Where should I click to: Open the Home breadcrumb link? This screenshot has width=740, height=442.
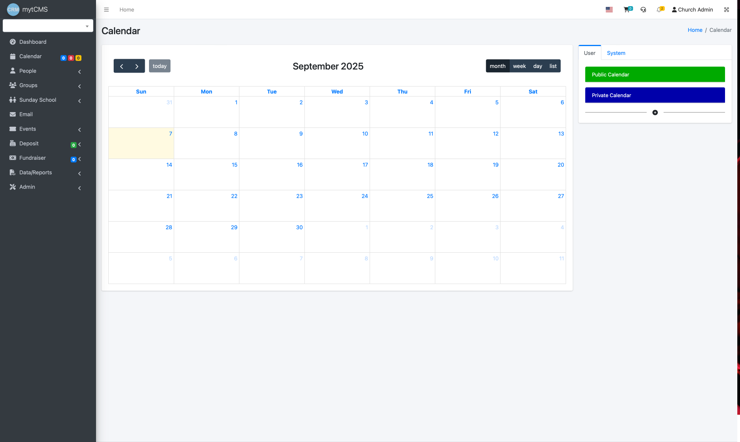point(695,30)
